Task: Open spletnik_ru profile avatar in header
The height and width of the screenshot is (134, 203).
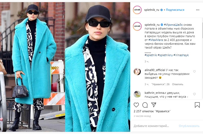Action: 137,10
